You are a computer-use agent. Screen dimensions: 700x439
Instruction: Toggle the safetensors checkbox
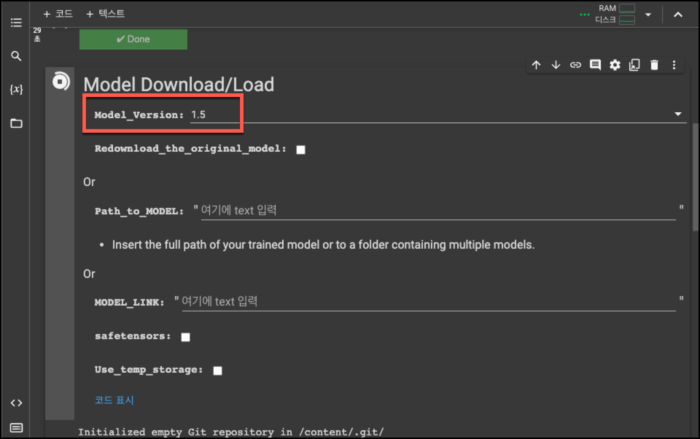[x=186, y=337]
